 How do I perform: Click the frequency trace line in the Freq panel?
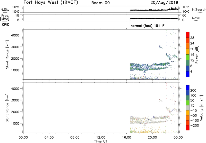[x=154, y=19]
